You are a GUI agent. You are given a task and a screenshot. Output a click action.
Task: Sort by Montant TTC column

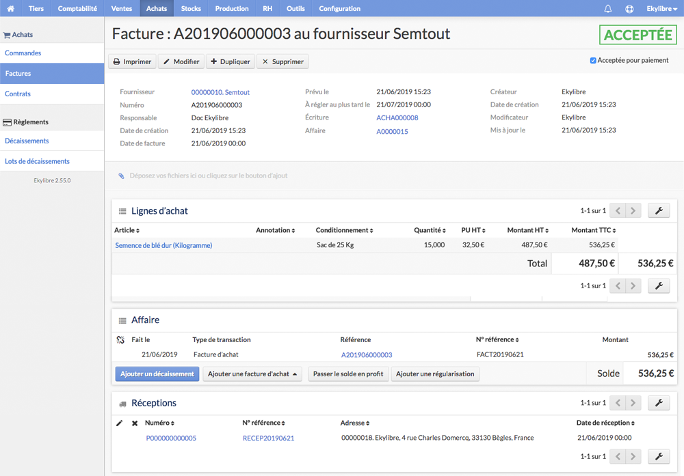tap(594, 230)
